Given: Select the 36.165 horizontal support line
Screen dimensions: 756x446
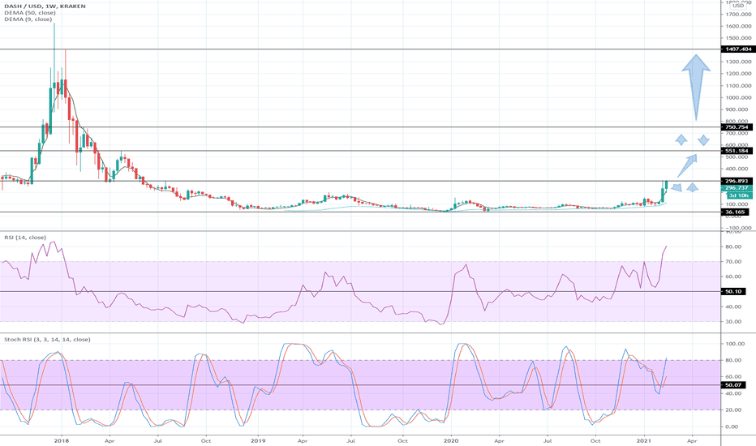Looking at the screenshot, I should pyautogui.click(x=360, y=212).
